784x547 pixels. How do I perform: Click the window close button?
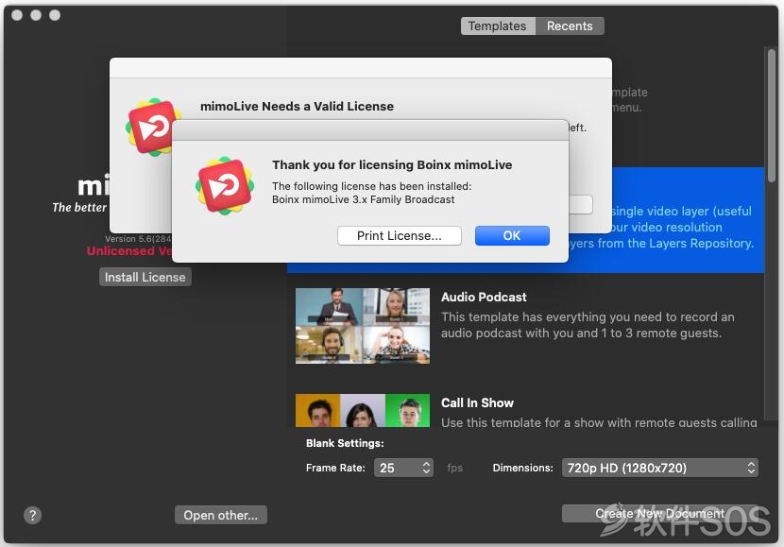(x=17, y=15)
